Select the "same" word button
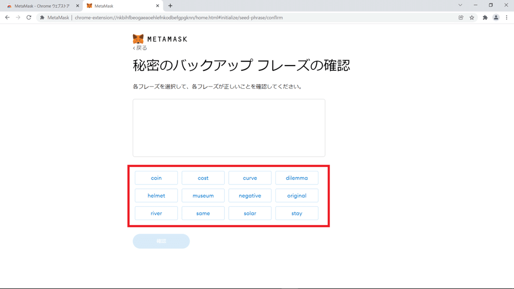This screenshot has height=289, width=514. click(203, 213)
